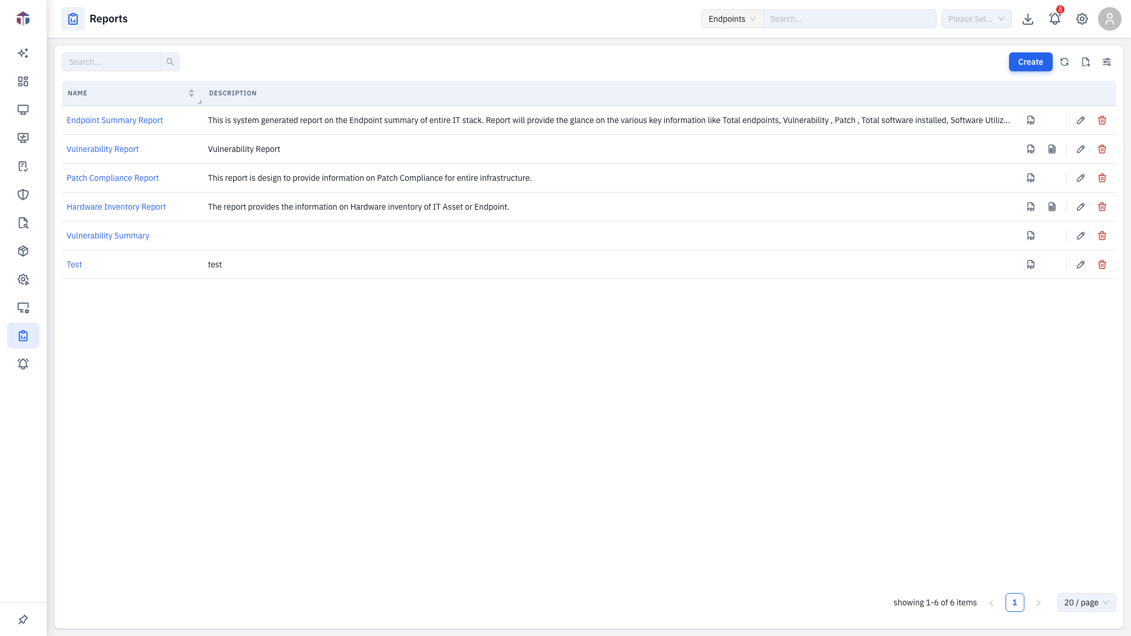
Task: Click the next page arrow
Action: pos(1039,602)
